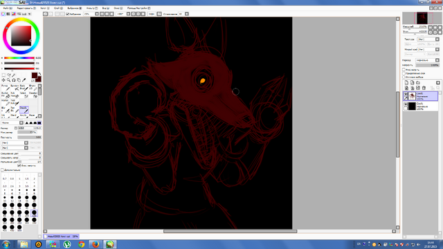
Task: Open the first brush texture dropdown
Action: coord(15,143)
